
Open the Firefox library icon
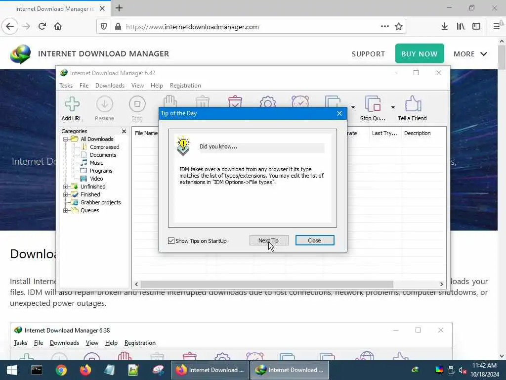click(461, 27)
